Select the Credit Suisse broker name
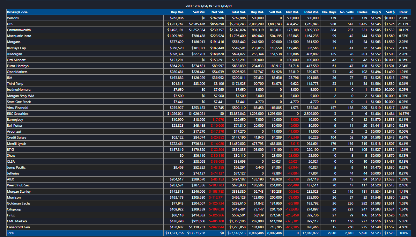 click(16, 138)
